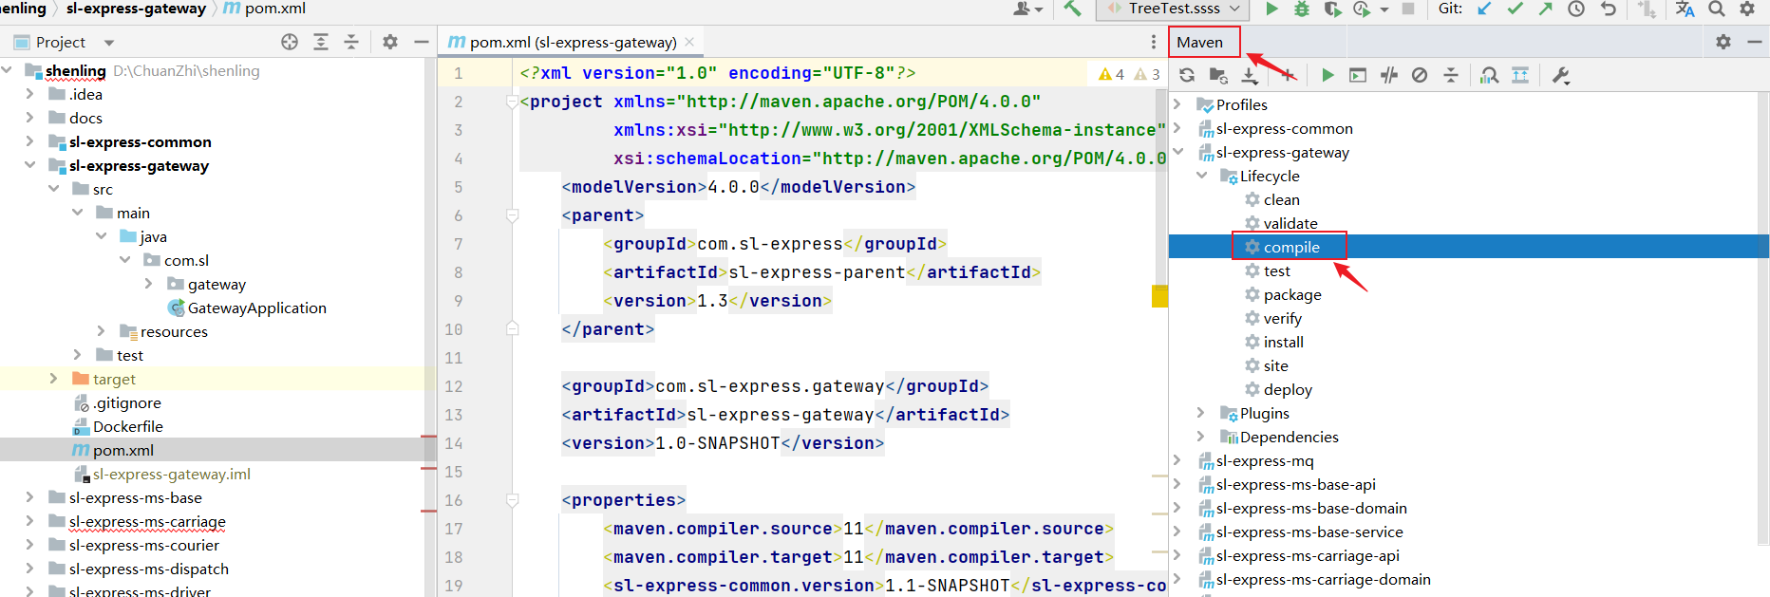Expand the sl-express-common module in Project tree
Viewport: 1770px width, 597px height.
coord(29,141)
